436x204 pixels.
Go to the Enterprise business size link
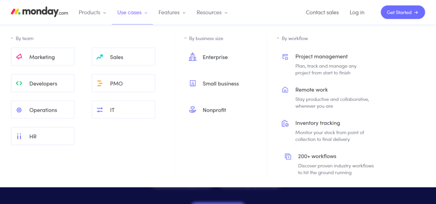click(x=215, y=57)
